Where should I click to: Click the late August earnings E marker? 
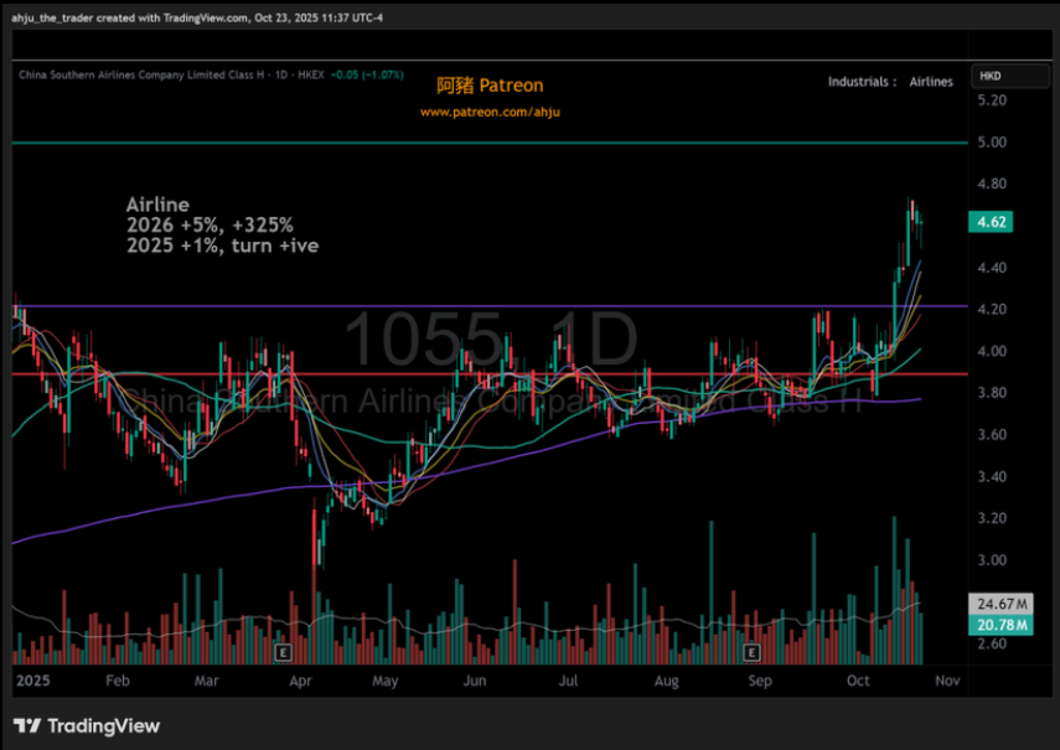[751, 653]
